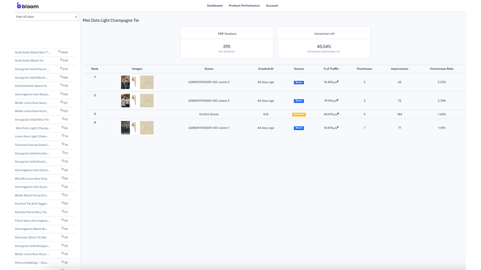Screen dimensions: 481x270
Task: Click the Merchant source badge on Control Scene row
Action: [x=298, y=114]
